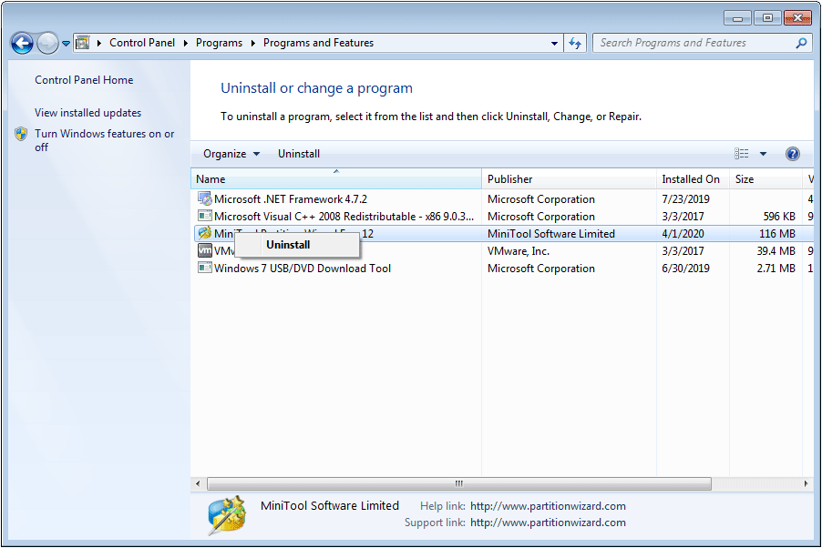Screen dimensions: 822x548
Task: Click the 39.4 MB size cell
Action: (776, 251)
